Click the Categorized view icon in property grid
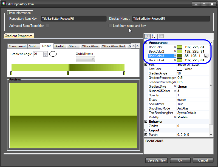This screenshot has height=167, width=218. 147,36
